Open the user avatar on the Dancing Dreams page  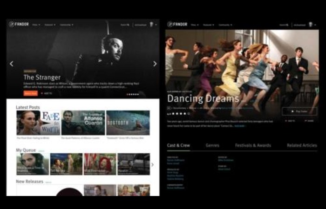311,25
